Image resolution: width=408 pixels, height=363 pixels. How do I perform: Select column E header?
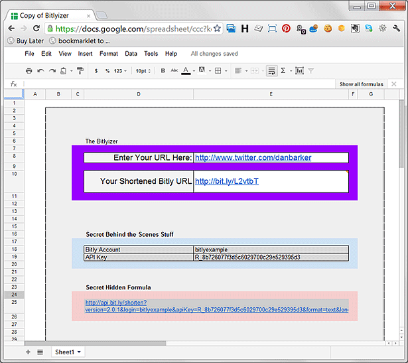coord(271,94)
